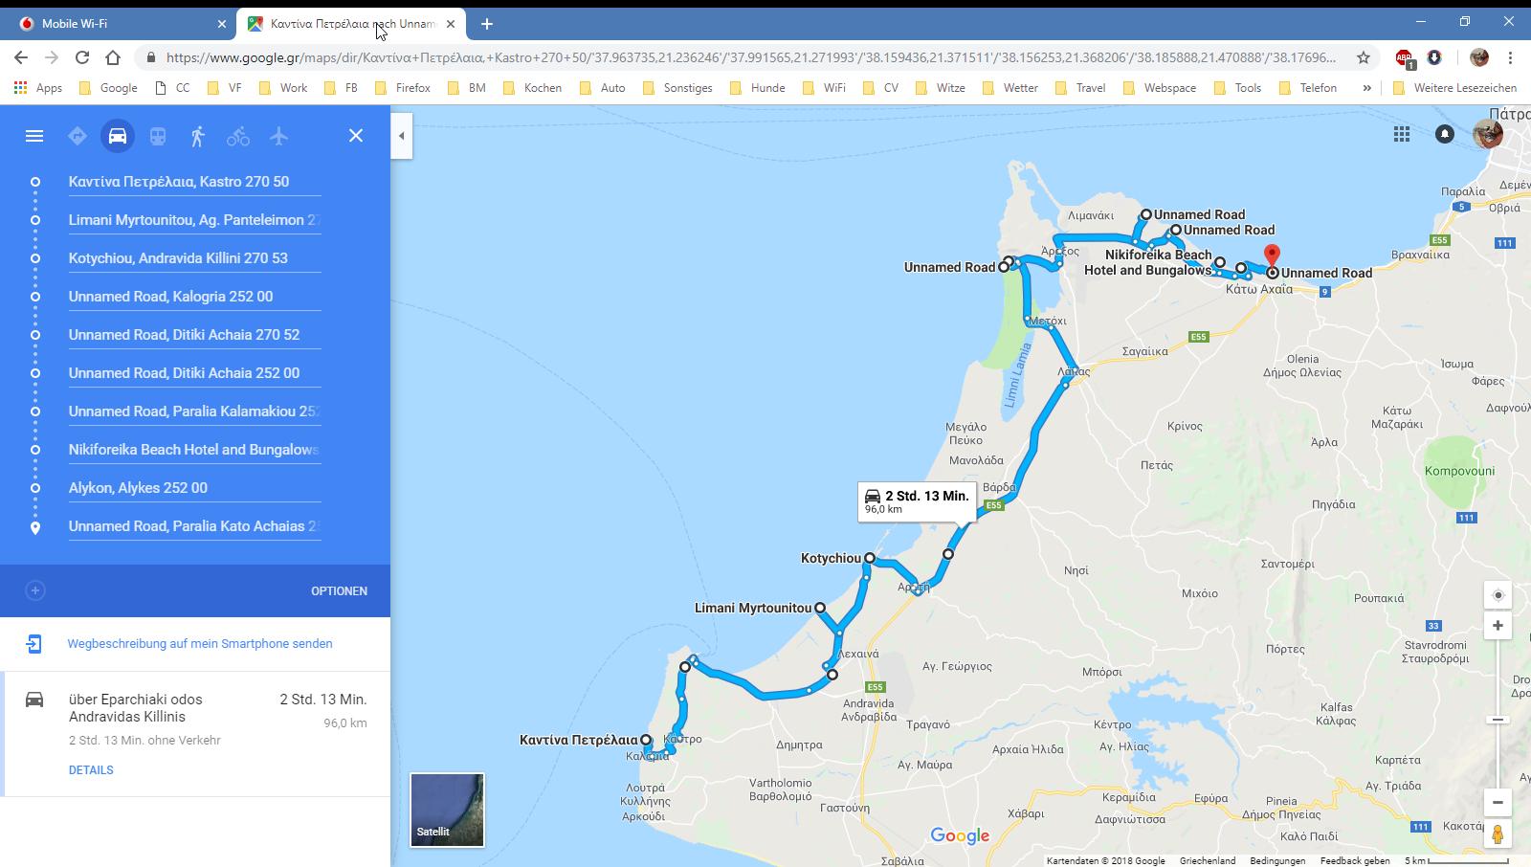Screen dimensions: 1531x867
Task: Open route DETAILS link
Action: pos(91,770)
